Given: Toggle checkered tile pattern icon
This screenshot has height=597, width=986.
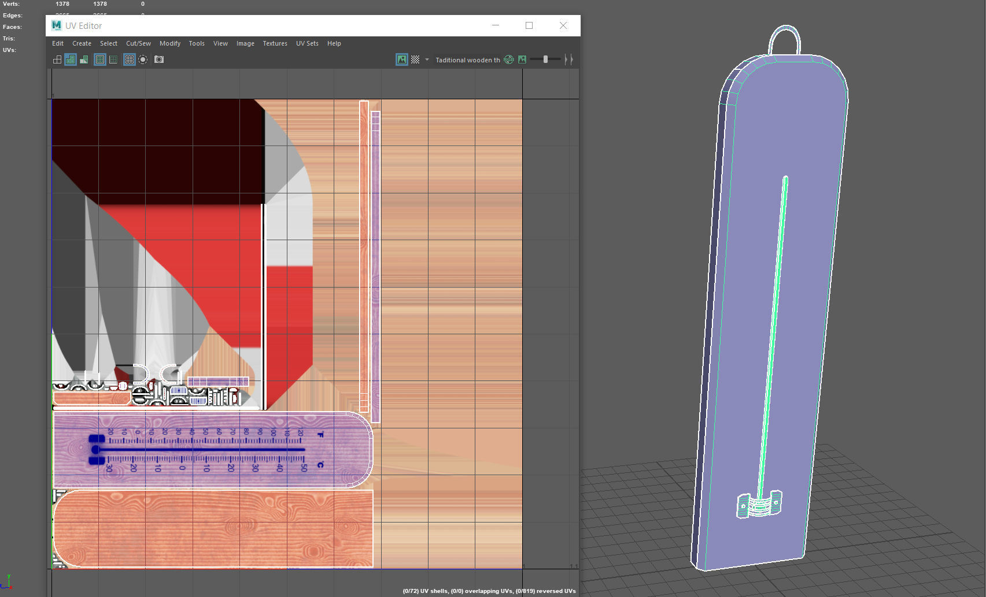Looking at the screenshot, I should [415, 59].
